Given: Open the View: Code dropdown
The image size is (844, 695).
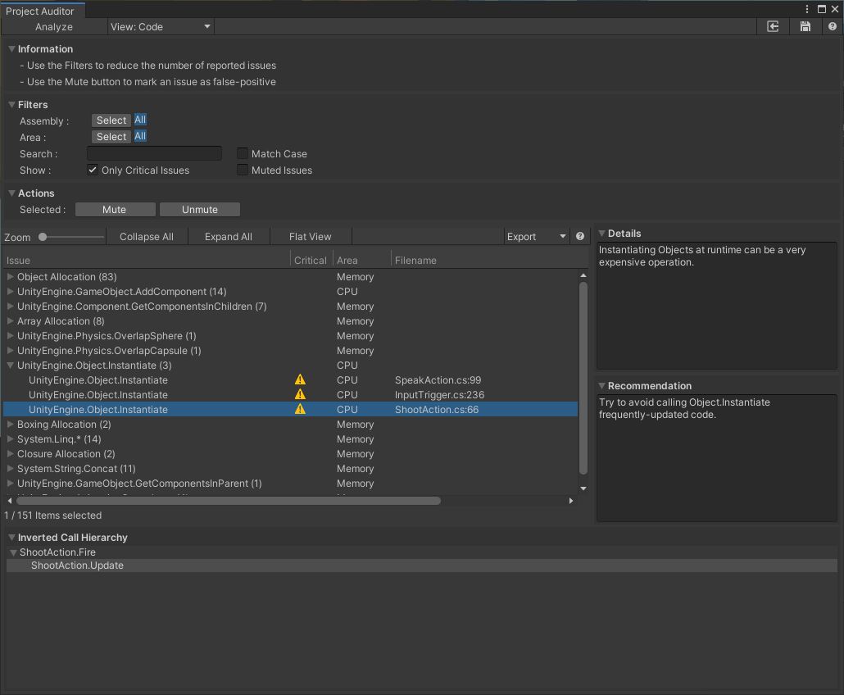Looking at the screenshot, I should tap(161, 26).
